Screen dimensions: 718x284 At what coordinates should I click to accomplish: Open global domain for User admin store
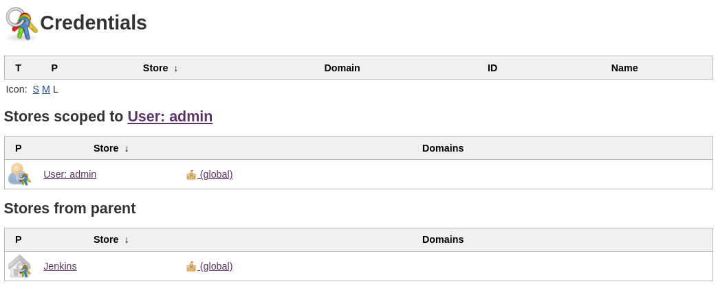coord(216,174)
